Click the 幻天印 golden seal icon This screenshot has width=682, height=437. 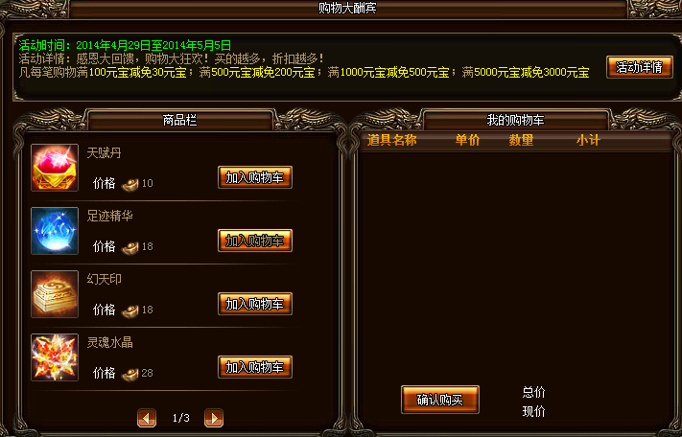click(55, 294)
